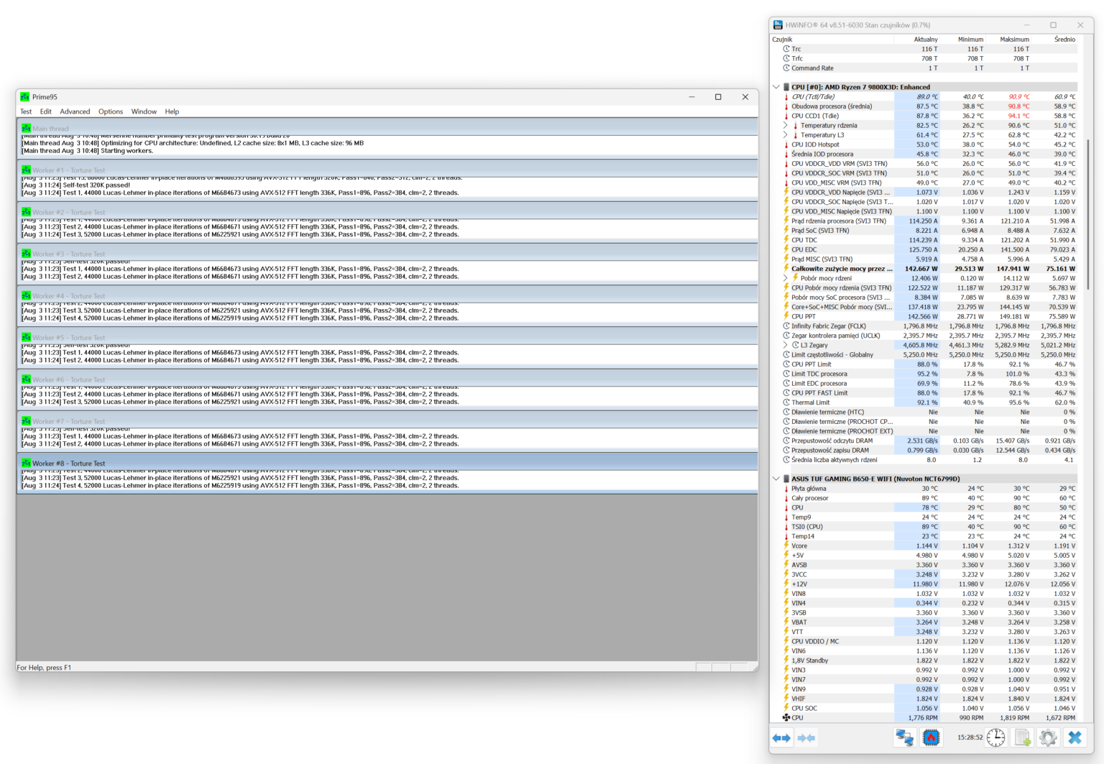Expand the Pobór mocy rdzeni subgroup
Screen dimensions: 1104x764
pos(786,278)
